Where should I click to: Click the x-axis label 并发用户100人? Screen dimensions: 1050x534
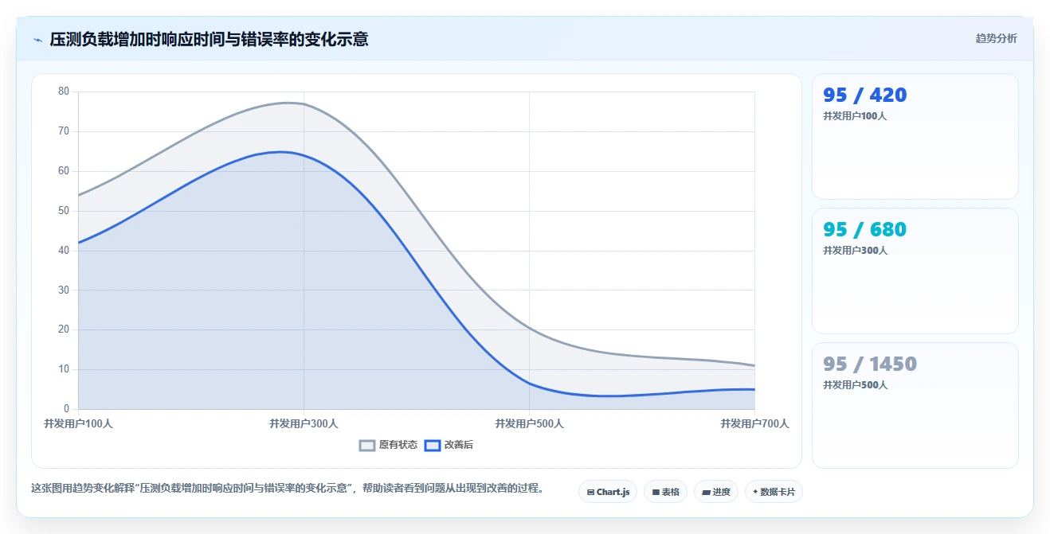point(78,423)
